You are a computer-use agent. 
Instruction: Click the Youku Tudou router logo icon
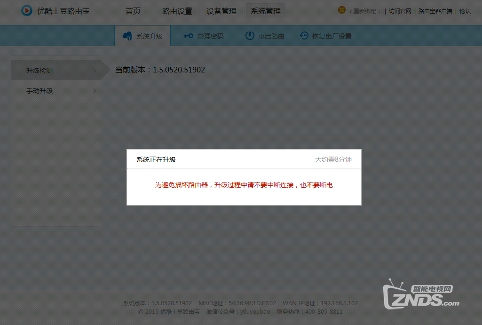pos(27,11)
